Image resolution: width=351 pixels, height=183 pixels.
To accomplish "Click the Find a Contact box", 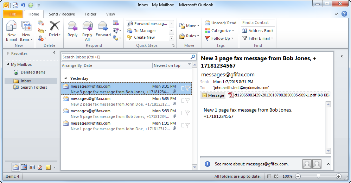I will click(x=258, y=23).
